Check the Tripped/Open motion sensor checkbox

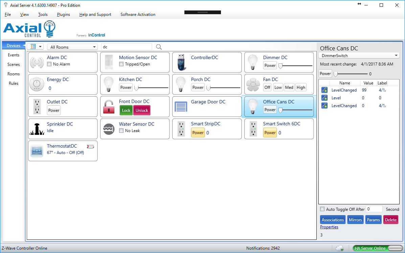point(121,64)
